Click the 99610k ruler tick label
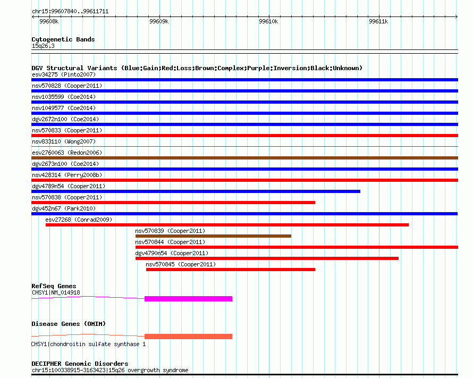Viewport: 473px width, 378px height. tap(268, 21)
